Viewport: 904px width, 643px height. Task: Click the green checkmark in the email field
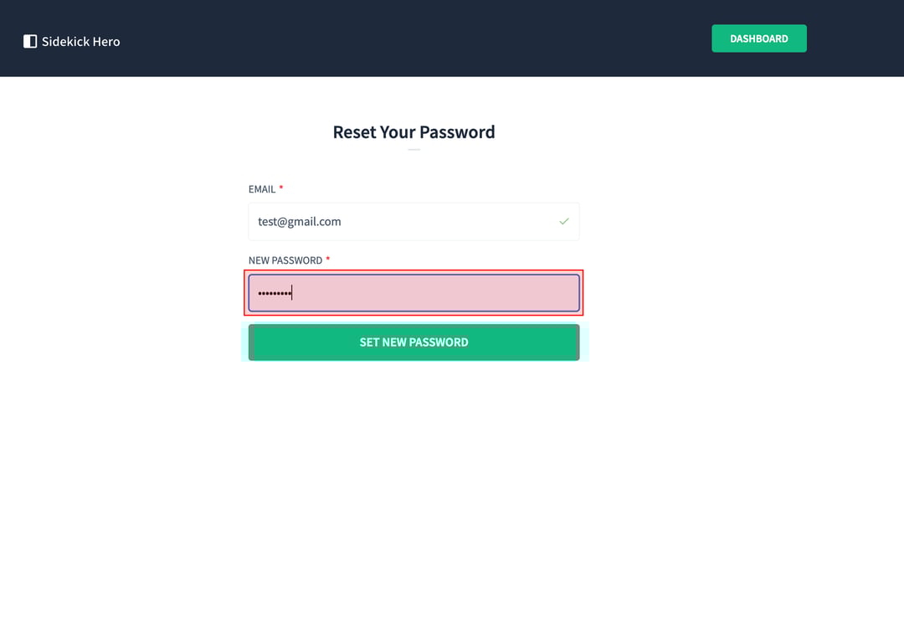click(x=564, y=222)
